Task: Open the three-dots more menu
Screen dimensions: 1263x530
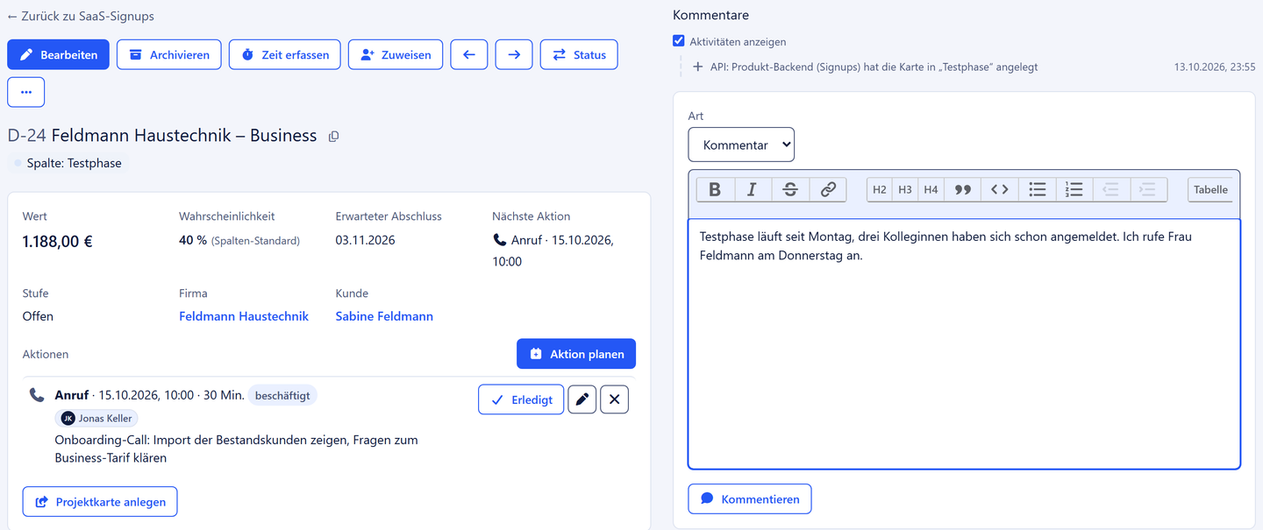Action: (x=26, y=92)
